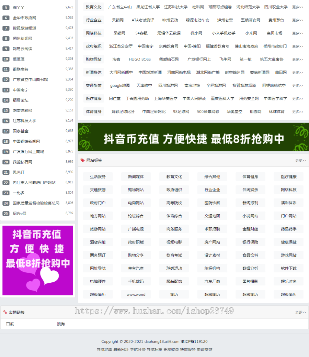Open footer link 免费收录
This screenshot has width=309, height=357.
pos(171,349)
